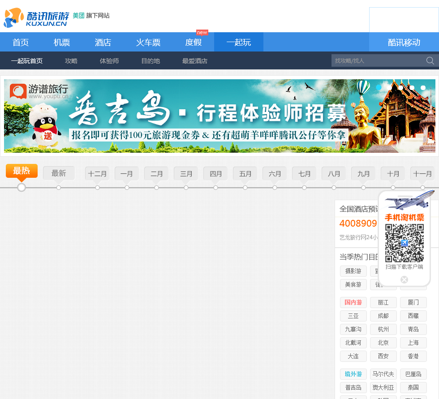
Task: Click the 上海 destination tag
Action: (x=413, y=343)
